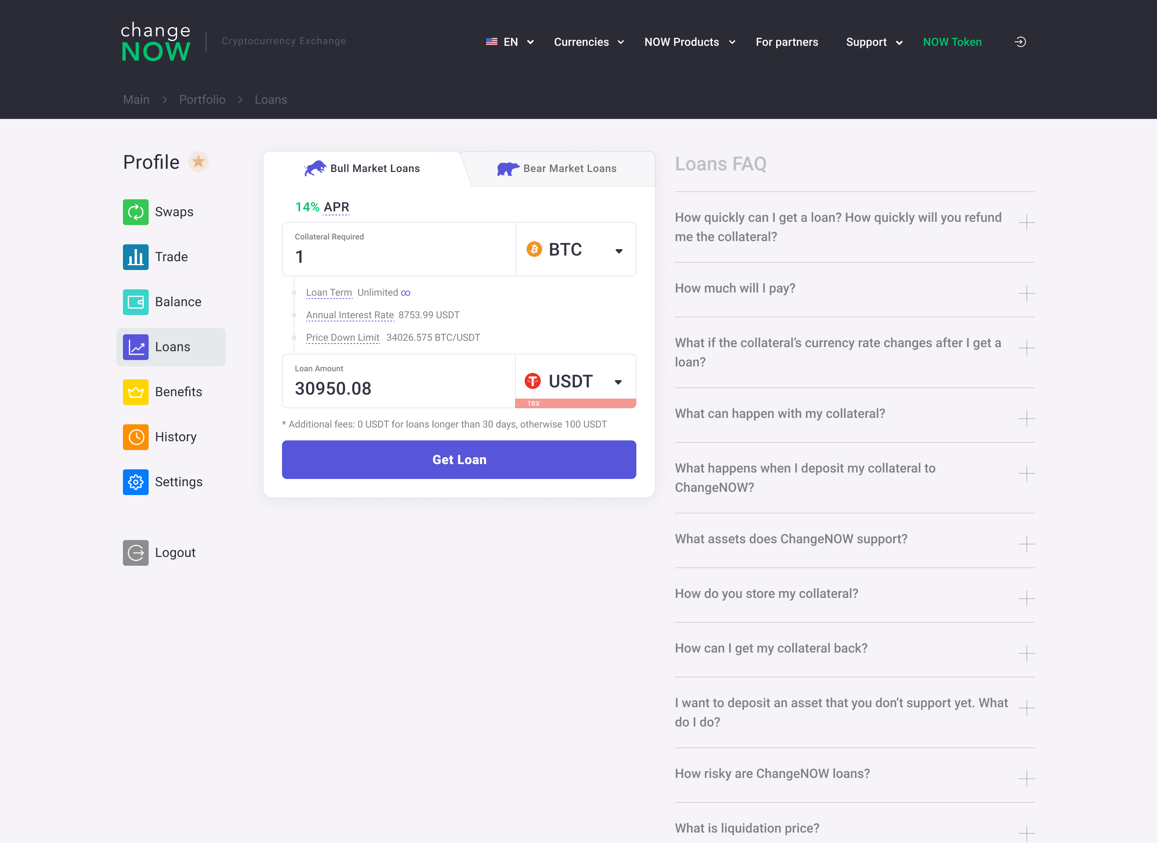Viewport: 1157px width, 843px height.
Task: Open the Benefits crown icon
Action: (135, 392)
